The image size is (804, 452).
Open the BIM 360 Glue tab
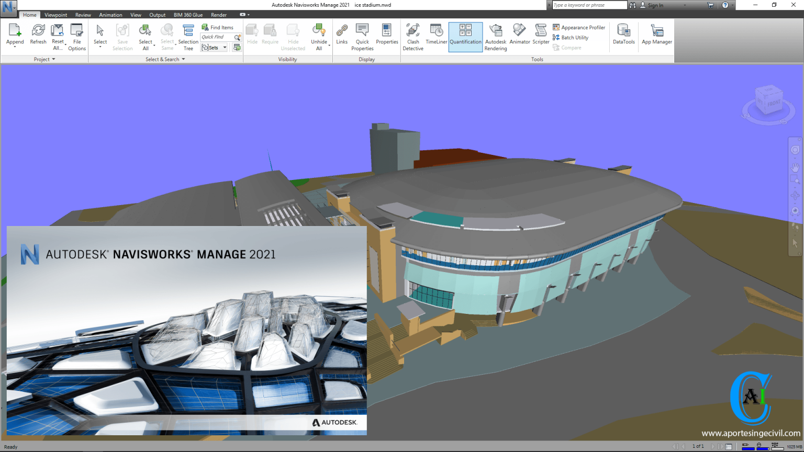point(188,15)
